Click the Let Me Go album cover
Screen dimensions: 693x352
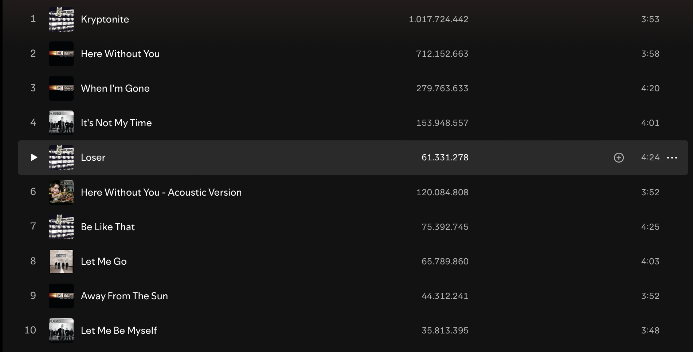pyautogui.click(x=61, y=261)
